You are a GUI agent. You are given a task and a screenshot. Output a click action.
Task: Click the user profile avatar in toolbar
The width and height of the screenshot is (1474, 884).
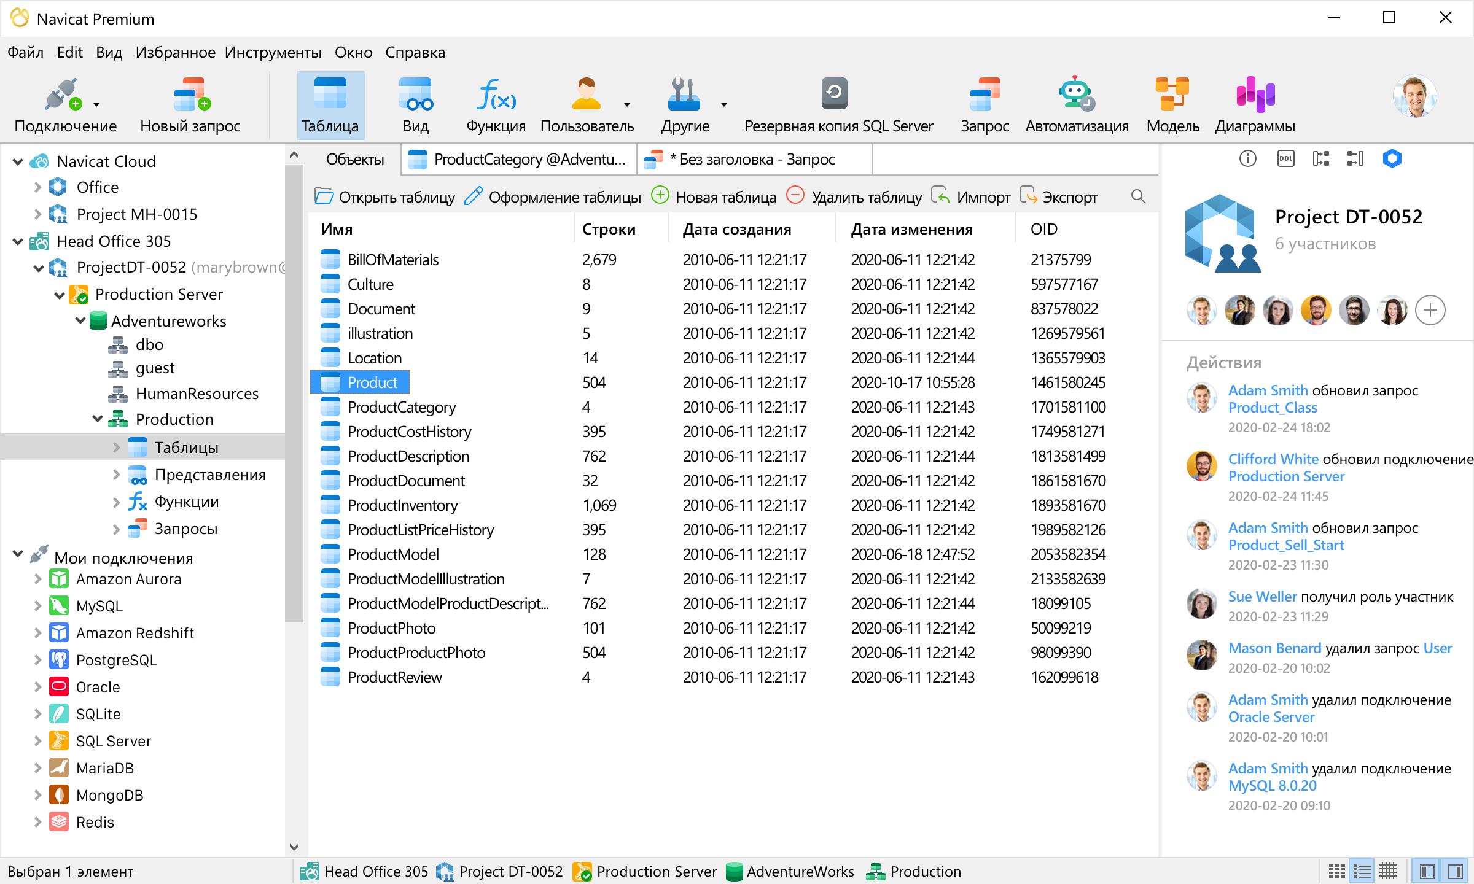pyautogui.click(x=1415, y=96)
